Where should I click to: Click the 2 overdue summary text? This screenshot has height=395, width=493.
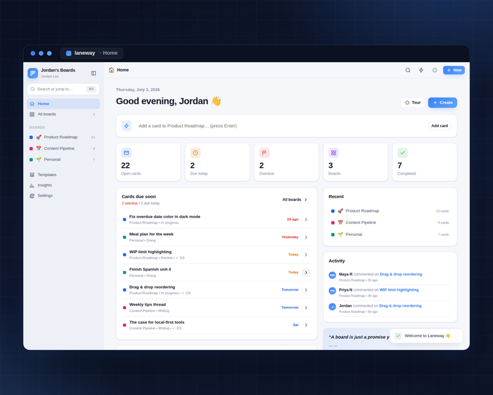(129, 204)
